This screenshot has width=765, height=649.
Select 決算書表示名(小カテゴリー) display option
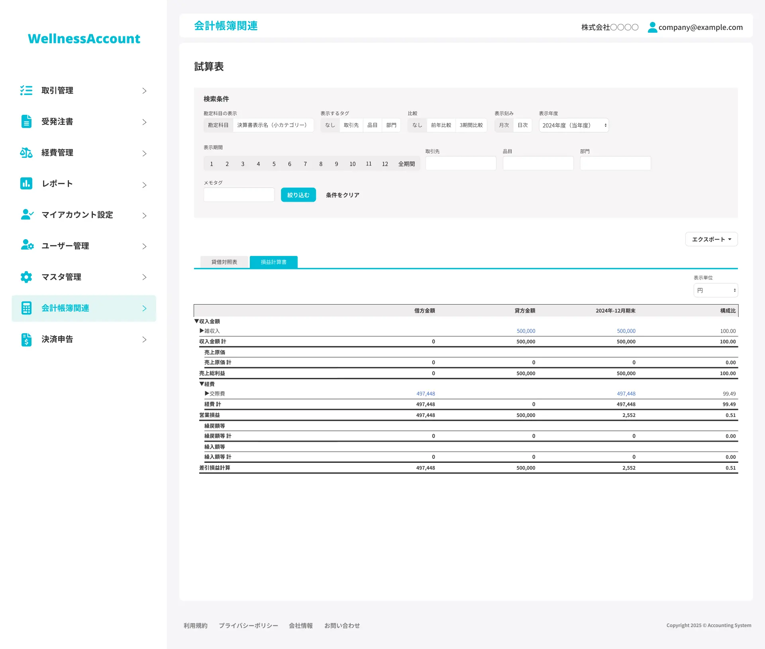click(273, 125)
